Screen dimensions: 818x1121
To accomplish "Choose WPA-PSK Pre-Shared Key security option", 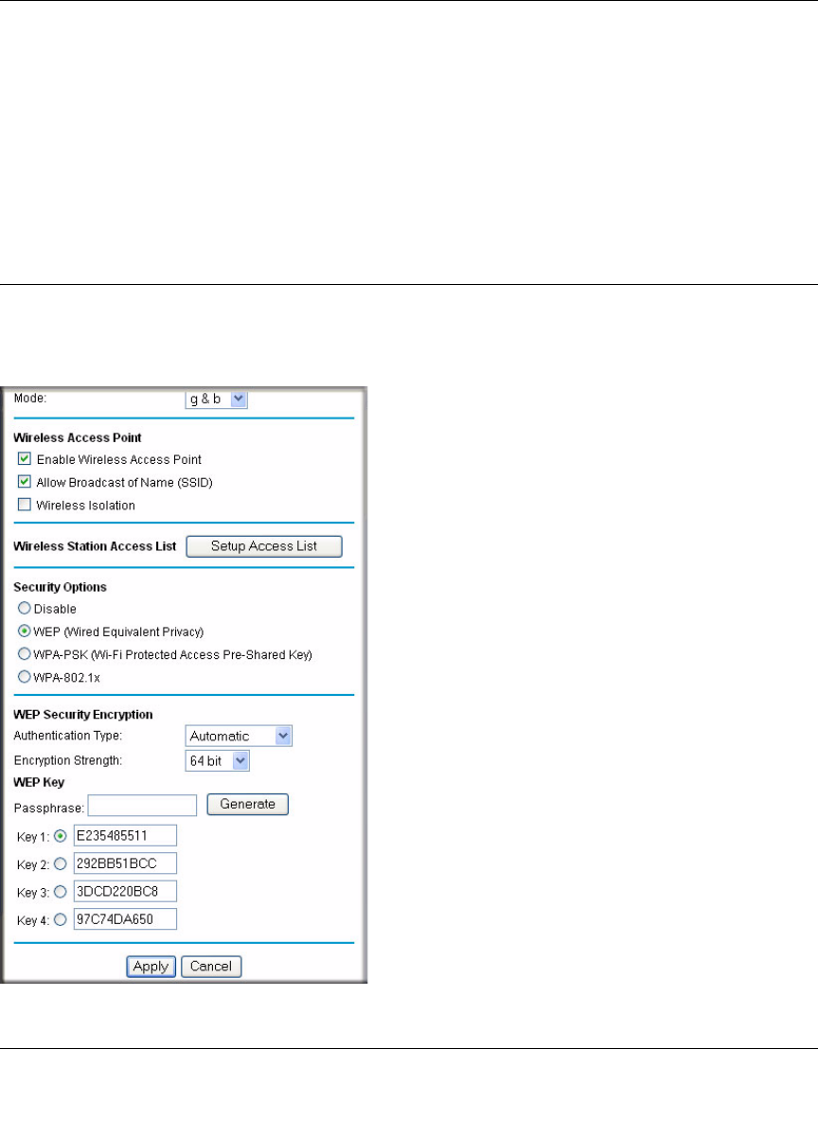I will [25, 654].
